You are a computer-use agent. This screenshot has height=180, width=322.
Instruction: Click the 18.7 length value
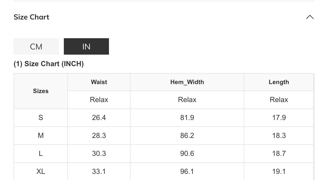point(279,154)
